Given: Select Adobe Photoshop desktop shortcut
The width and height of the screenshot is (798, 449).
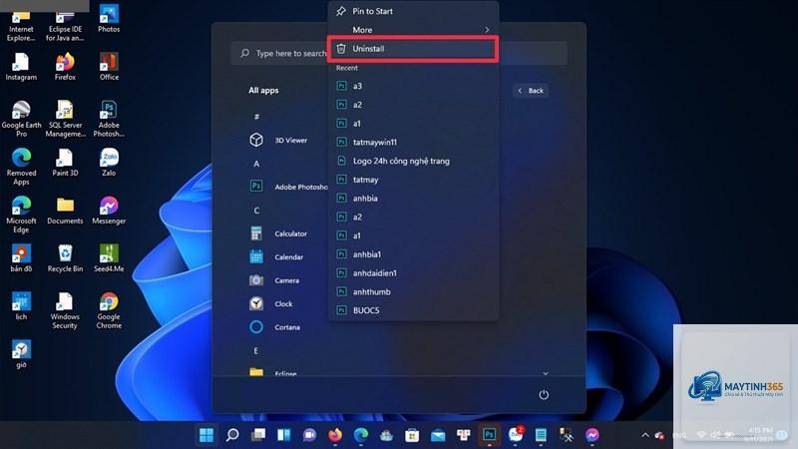Looking at the screenshot, I should click(109, 119).
